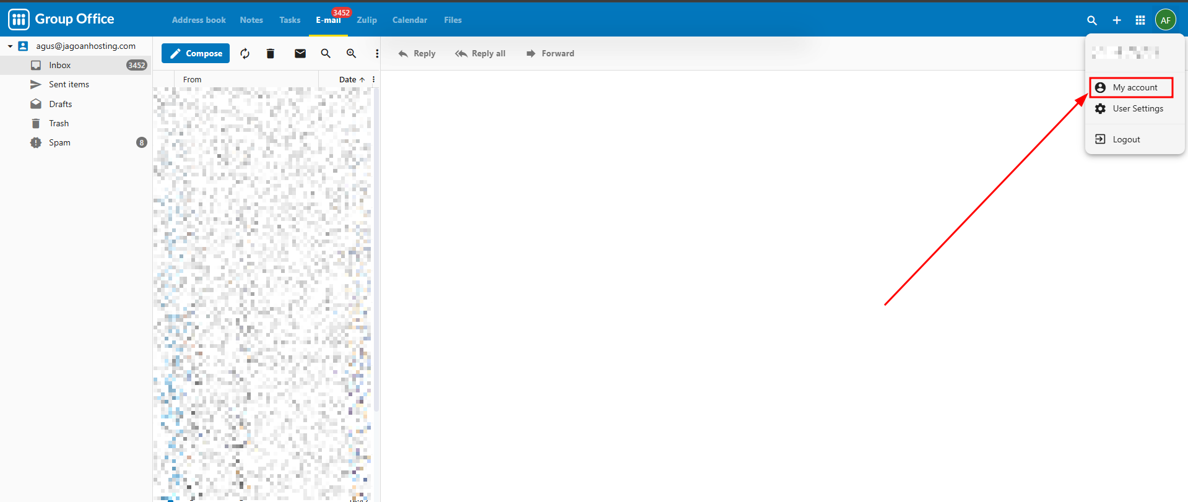Choose Logout from the user menu
Viewport: 1188px width, 502px height.
pos(1125,140)
